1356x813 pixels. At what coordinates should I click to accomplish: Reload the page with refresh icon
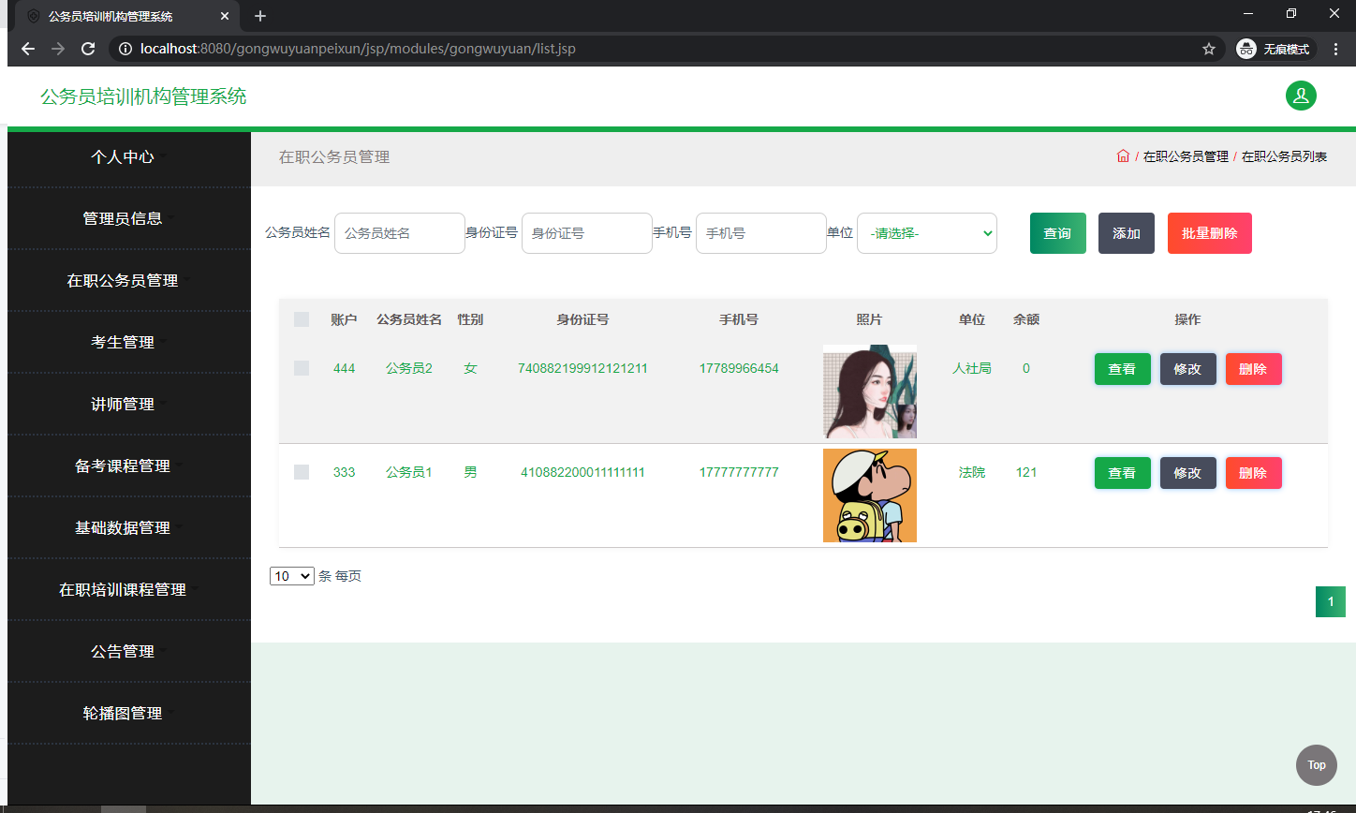88,49
